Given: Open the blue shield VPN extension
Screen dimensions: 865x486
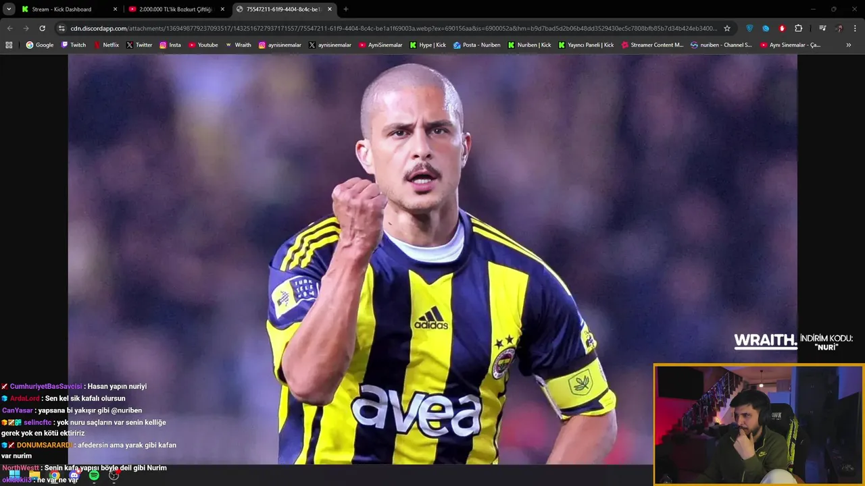Looking at the screenshot, I should pos(749,28).
